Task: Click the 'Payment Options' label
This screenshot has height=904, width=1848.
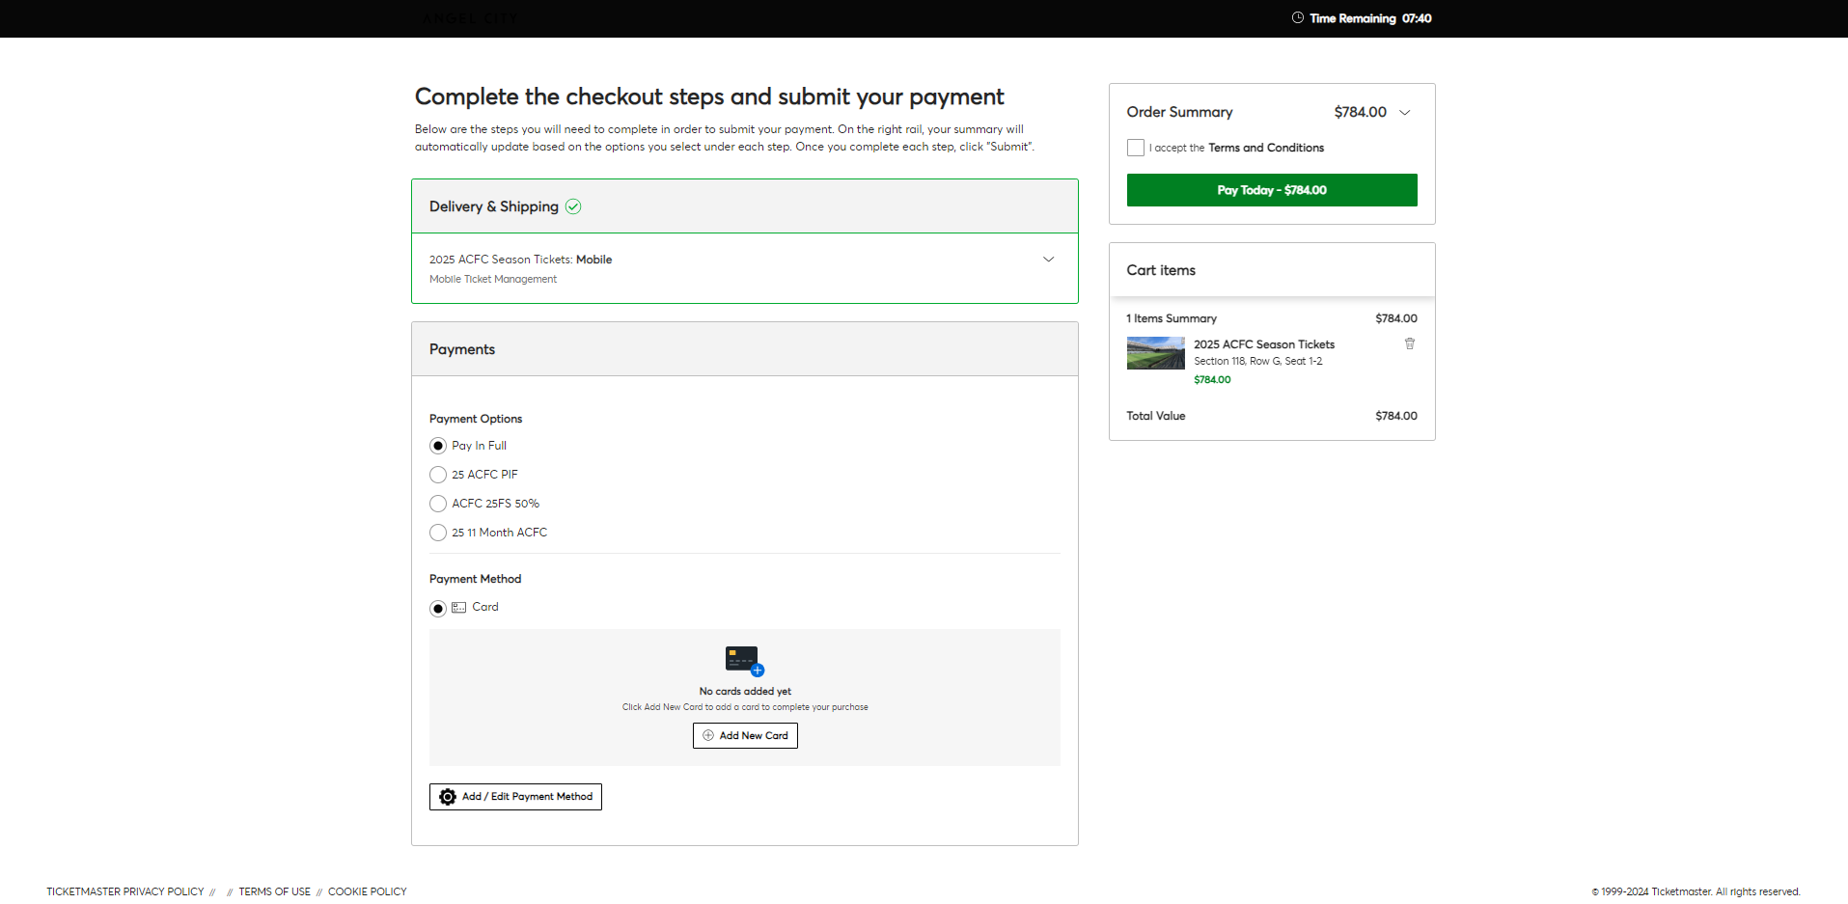Action: click(476, 419)
